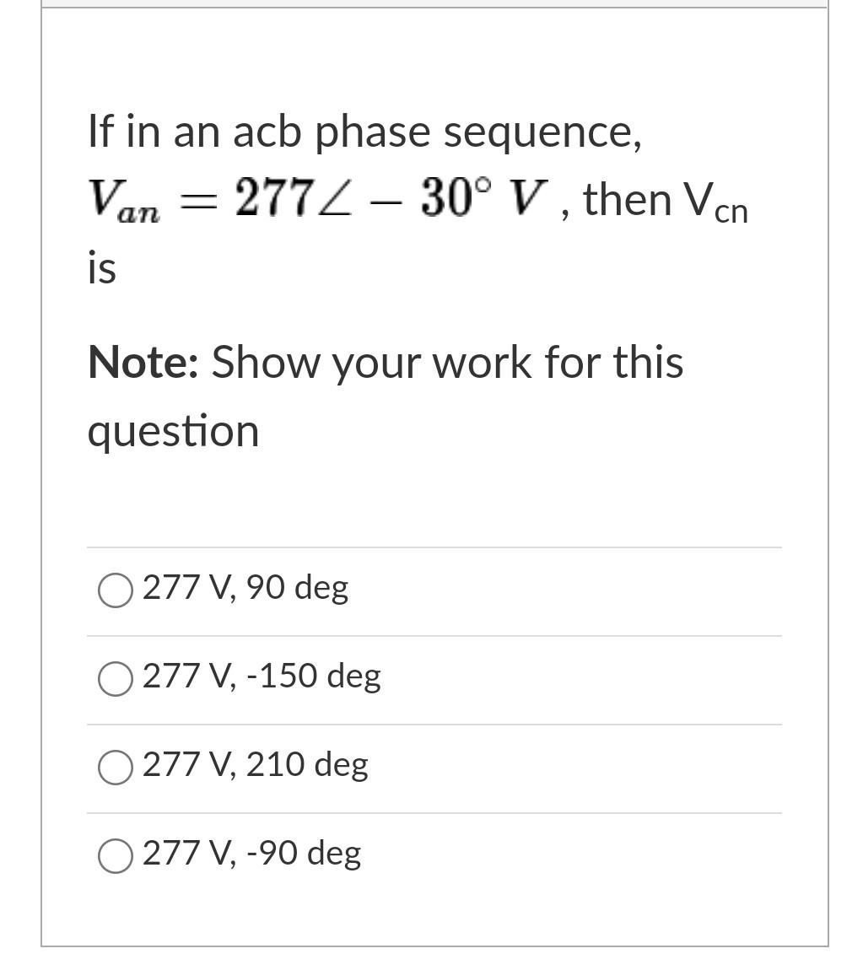Click the question text about acb phase sequence
Screen dimensions: 863x970
[x=364, y=132]
